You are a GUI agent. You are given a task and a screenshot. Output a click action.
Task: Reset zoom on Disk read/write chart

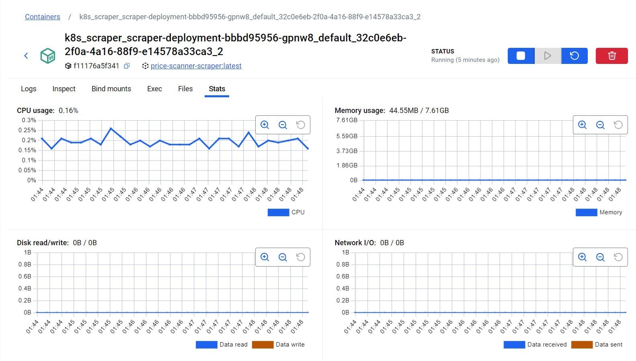pos(300,257)
